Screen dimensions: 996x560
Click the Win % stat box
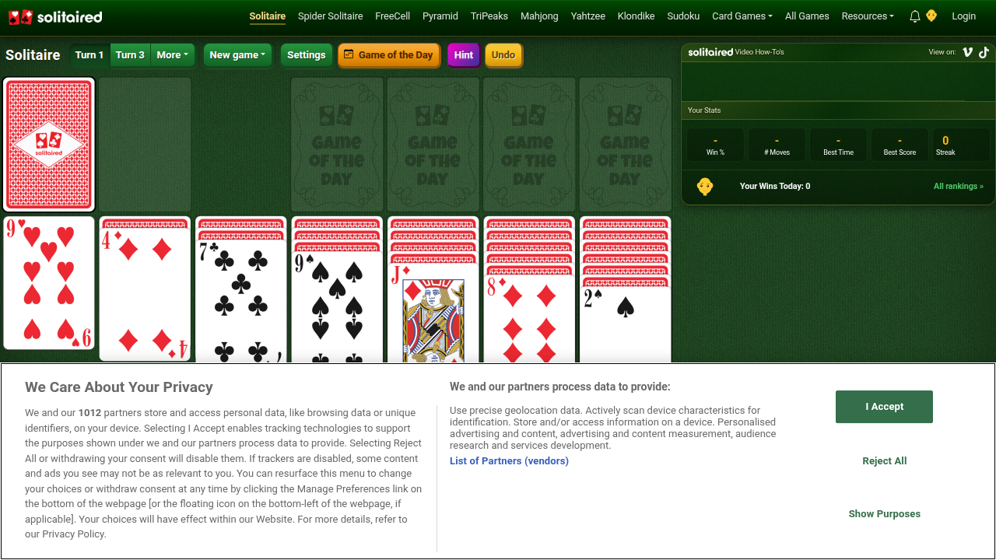coord(715,145)
